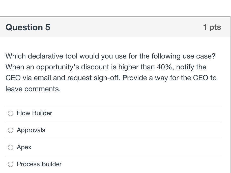
Task: Click the Flow Builder answer label
Action: tap(34, 113)
